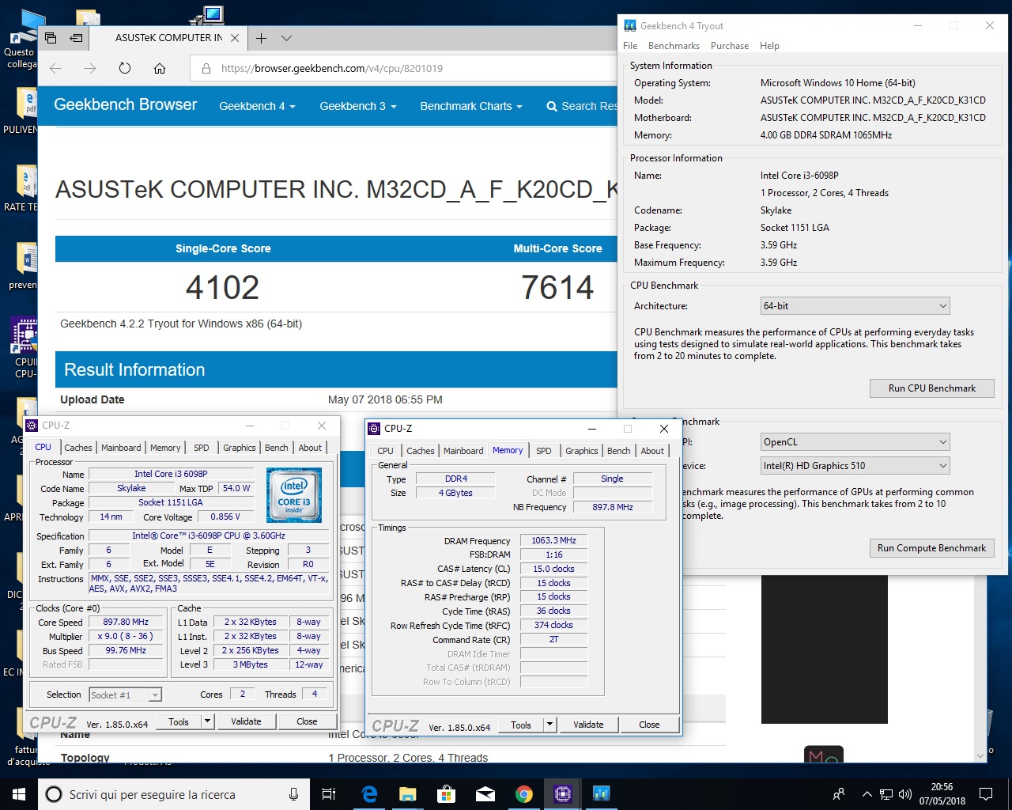Open File Explorer from the taskbar
This screenshot has width=1012, height=810.
(408, 794)
